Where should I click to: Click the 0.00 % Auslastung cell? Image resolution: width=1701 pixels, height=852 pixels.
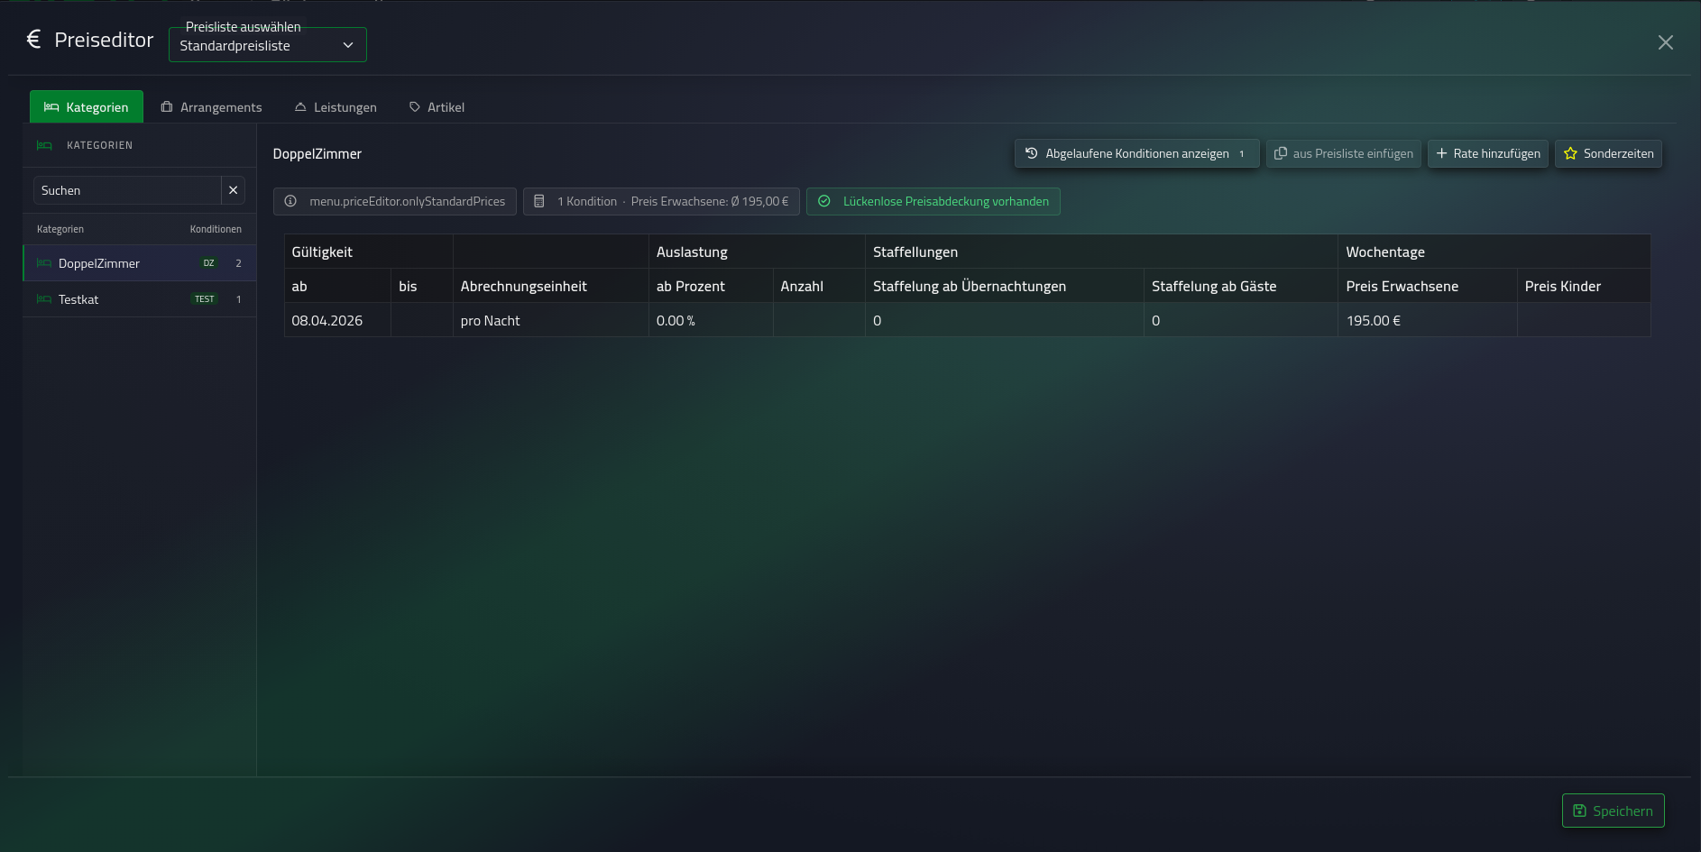coord(711,320)
